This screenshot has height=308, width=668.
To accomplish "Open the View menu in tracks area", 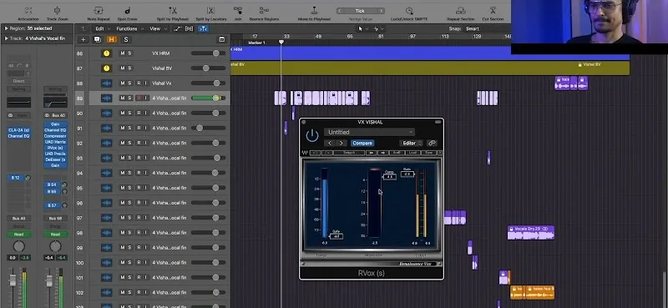I will pyautogui.click(x=157, y=28).
